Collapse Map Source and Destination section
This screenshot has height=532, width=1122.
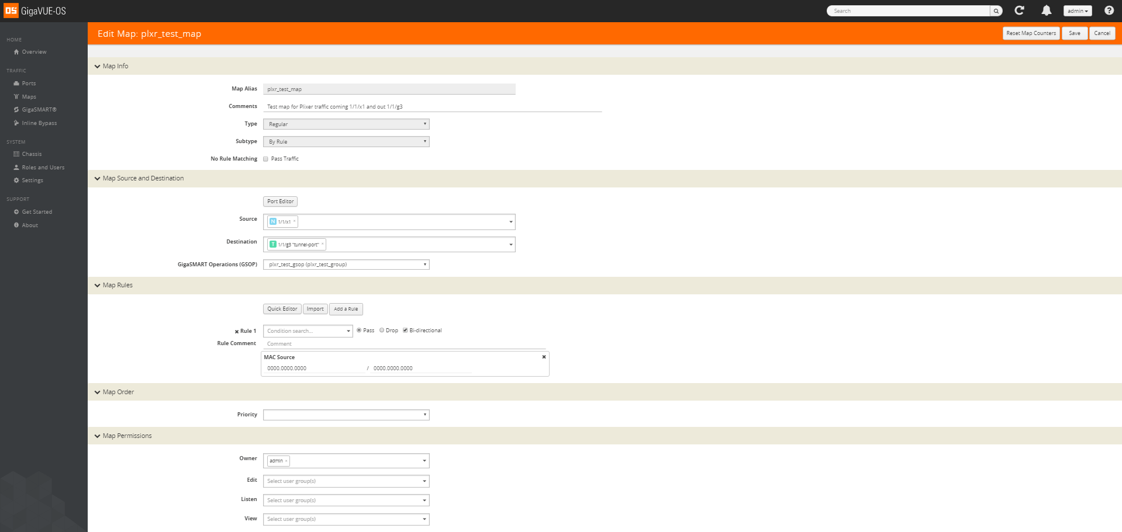pos(97,179)
